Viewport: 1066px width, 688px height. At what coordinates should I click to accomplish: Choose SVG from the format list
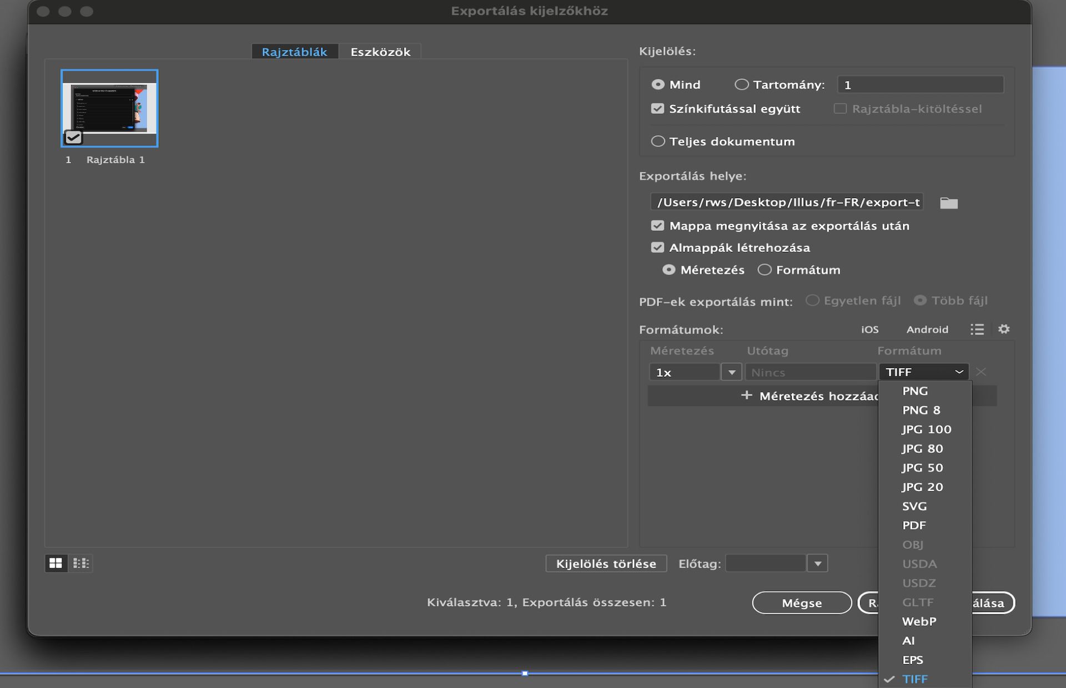(x=914, y=506)
